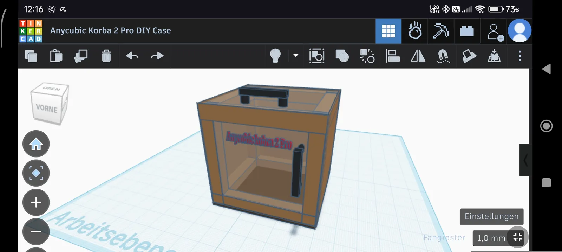
Task: Mirror the selected object
Action: 418,56
